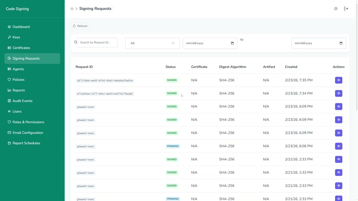Click the logout icon

[x=346, y=9]
